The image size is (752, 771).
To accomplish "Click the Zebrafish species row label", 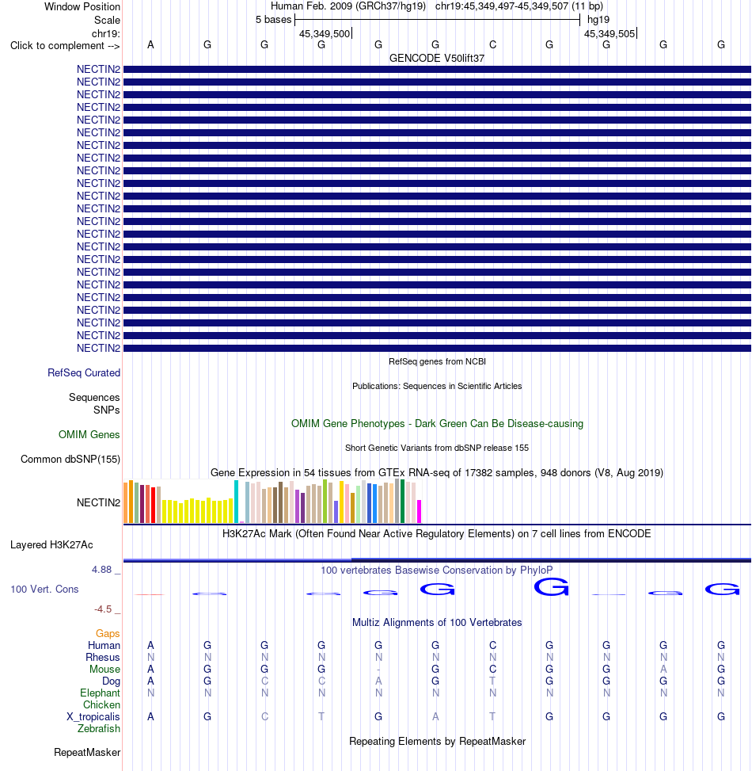I will [99, 729].
